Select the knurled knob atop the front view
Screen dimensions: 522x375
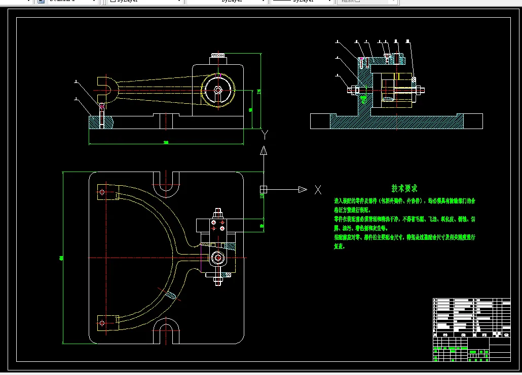pos(218,55)
